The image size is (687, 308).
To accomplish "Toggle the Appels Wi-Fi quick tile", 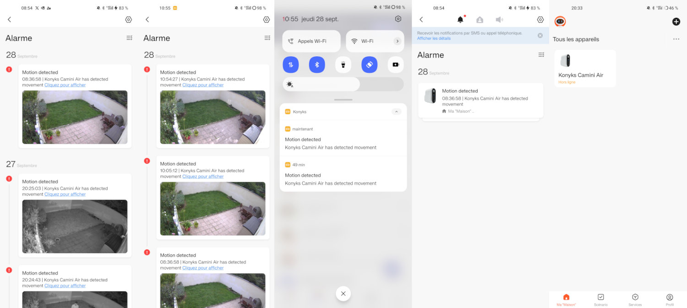I will 311,41.
